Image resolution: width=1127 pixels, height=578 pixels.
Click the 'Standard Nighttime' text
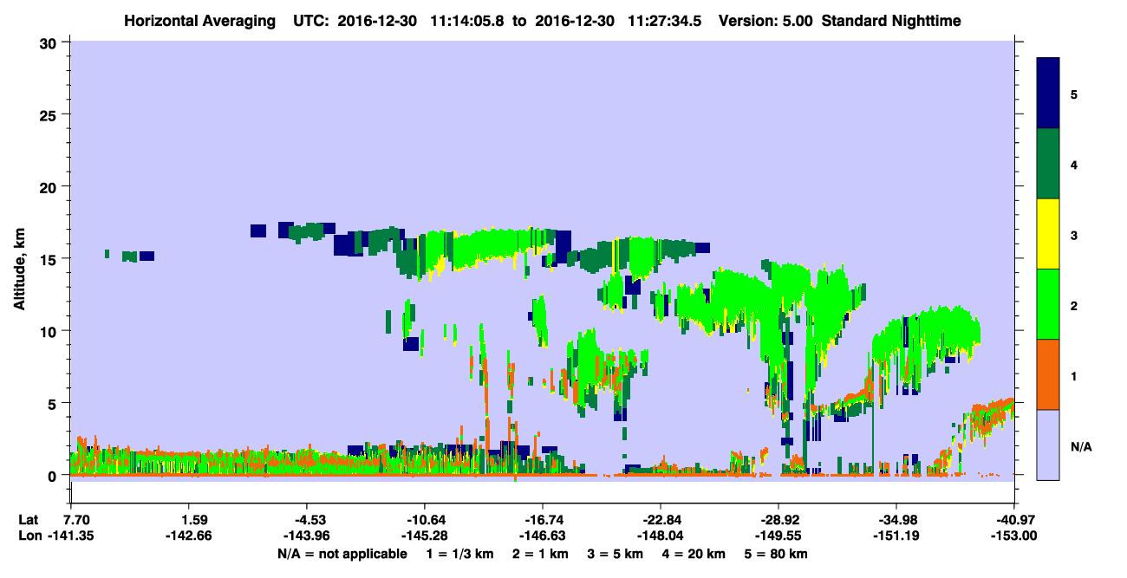[x=891, y=20]
